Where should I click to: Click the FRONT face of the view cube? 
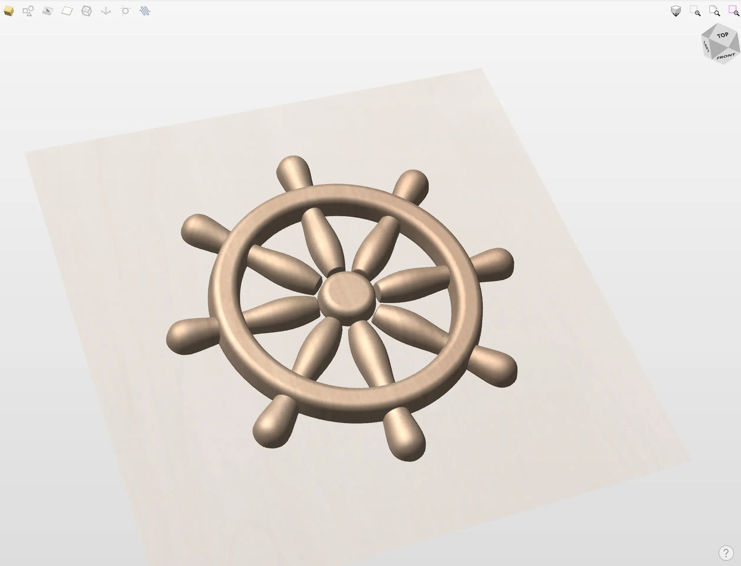point(726,56)
